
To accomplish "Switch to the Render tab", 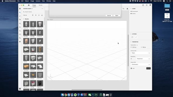I will point(41,5).
